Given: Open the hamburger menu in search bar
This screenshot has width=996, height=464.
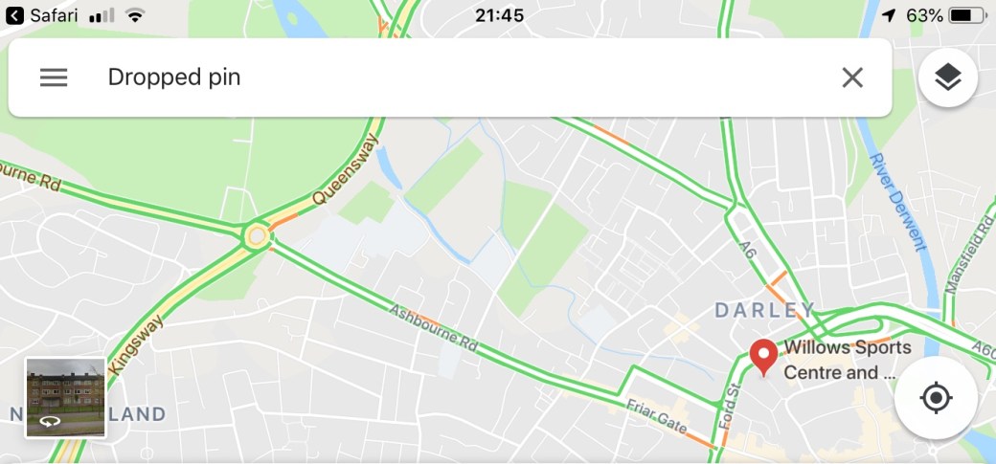Looking at the screenshot, I should (x=54, y=77).
